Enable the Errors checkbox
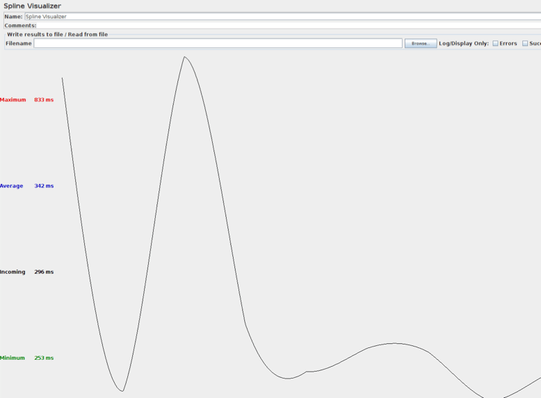541x398 pixels. point(496,44)
